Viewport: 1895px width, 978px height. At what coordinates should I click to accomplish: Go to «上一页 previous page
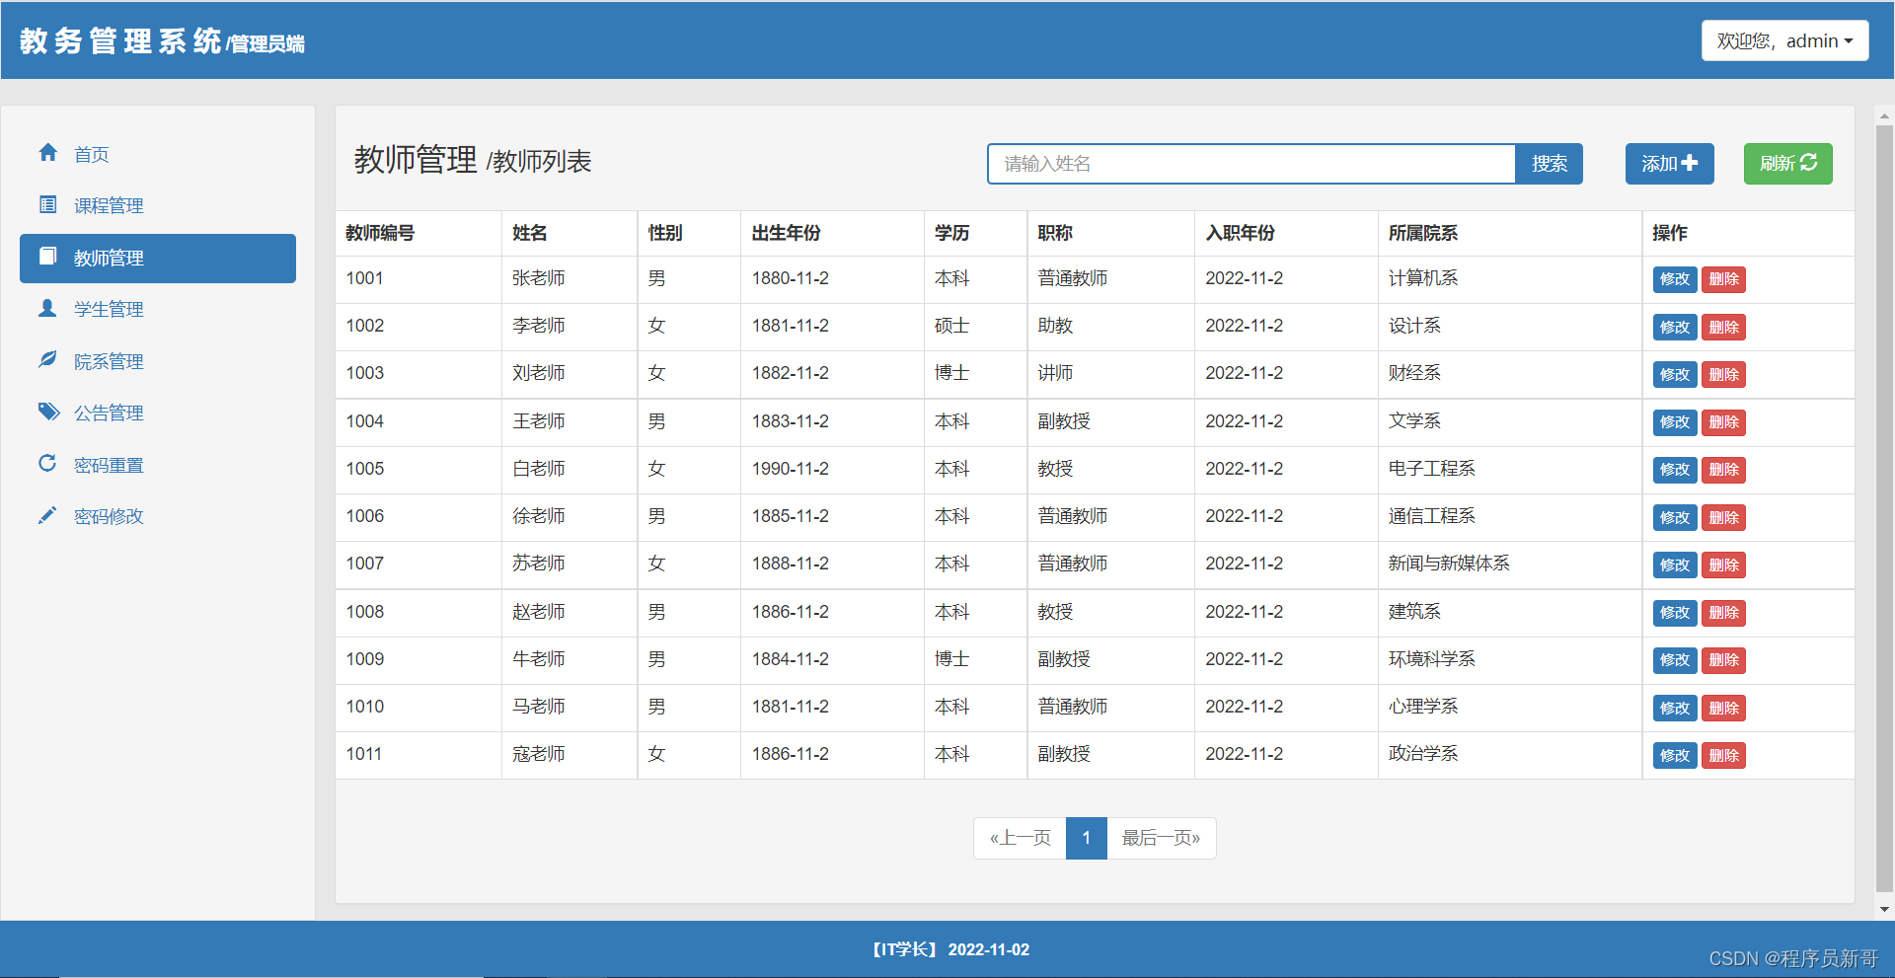pos(1020,838)
